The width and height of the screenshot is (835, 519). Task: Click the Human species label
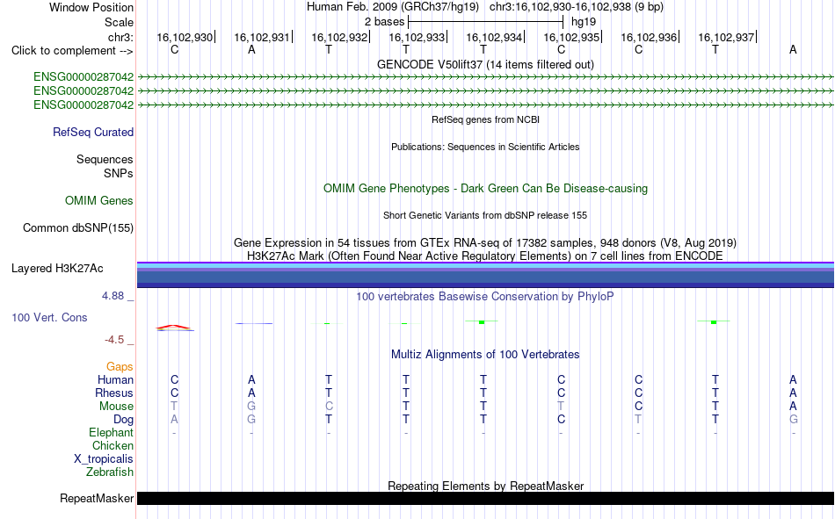115,380
